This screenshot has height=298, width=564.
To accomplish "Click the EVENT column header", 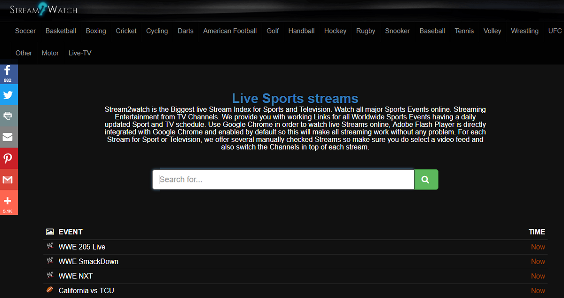I will click(70, 232).
